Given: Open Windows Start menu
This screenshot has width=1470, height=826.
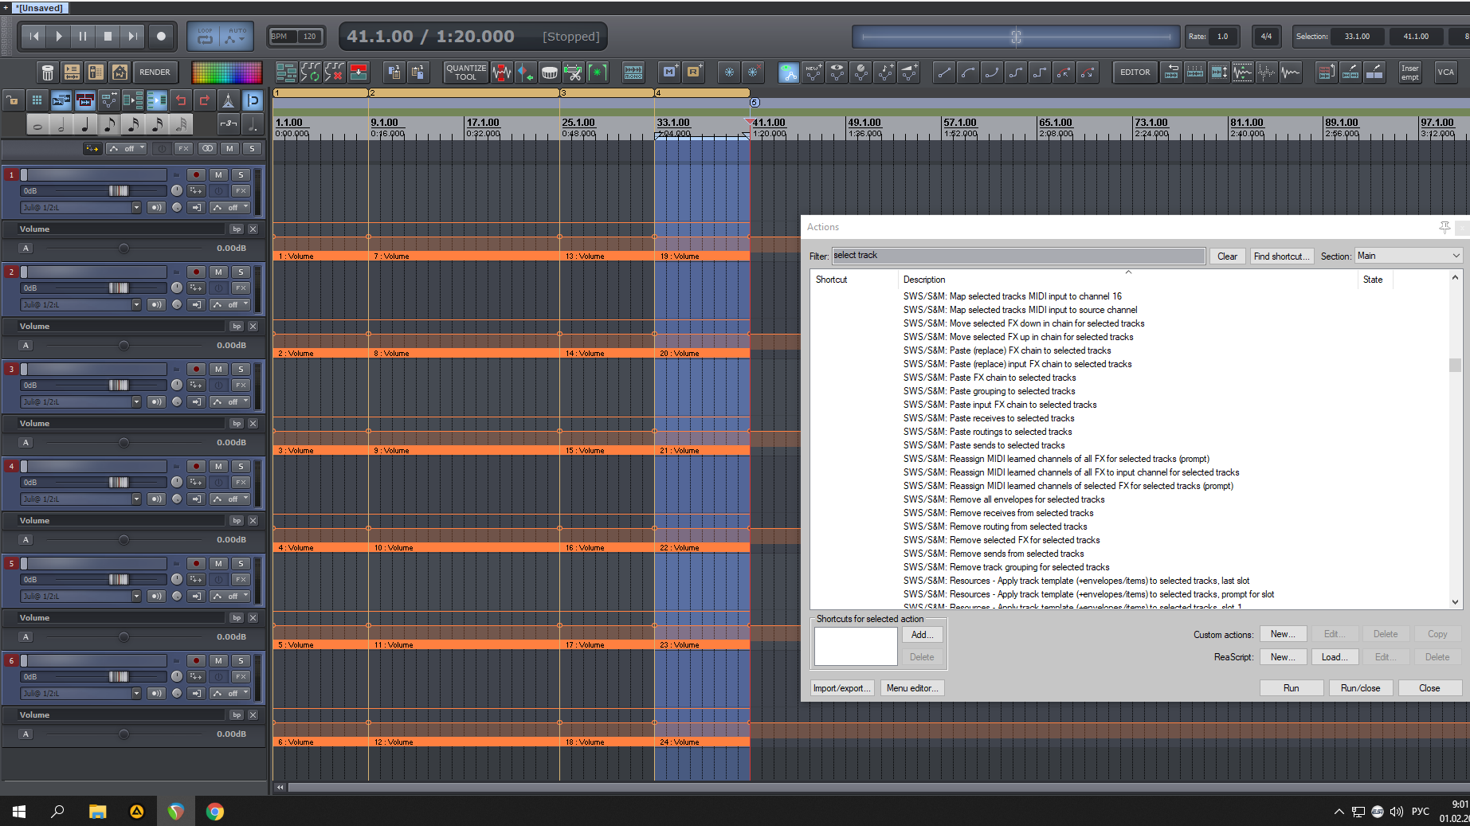Looking at the screenshot, I should (x=19, y=812).
